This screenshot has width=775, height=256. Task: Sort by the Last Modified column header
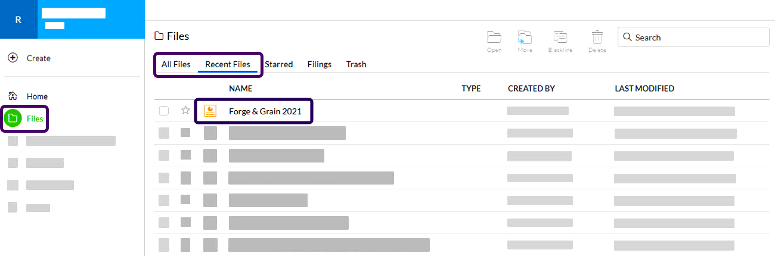pyautogui.click(x=644, y=89)
